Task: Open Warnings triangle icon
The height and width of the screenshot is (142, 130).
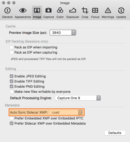Action: pos(108,11)
